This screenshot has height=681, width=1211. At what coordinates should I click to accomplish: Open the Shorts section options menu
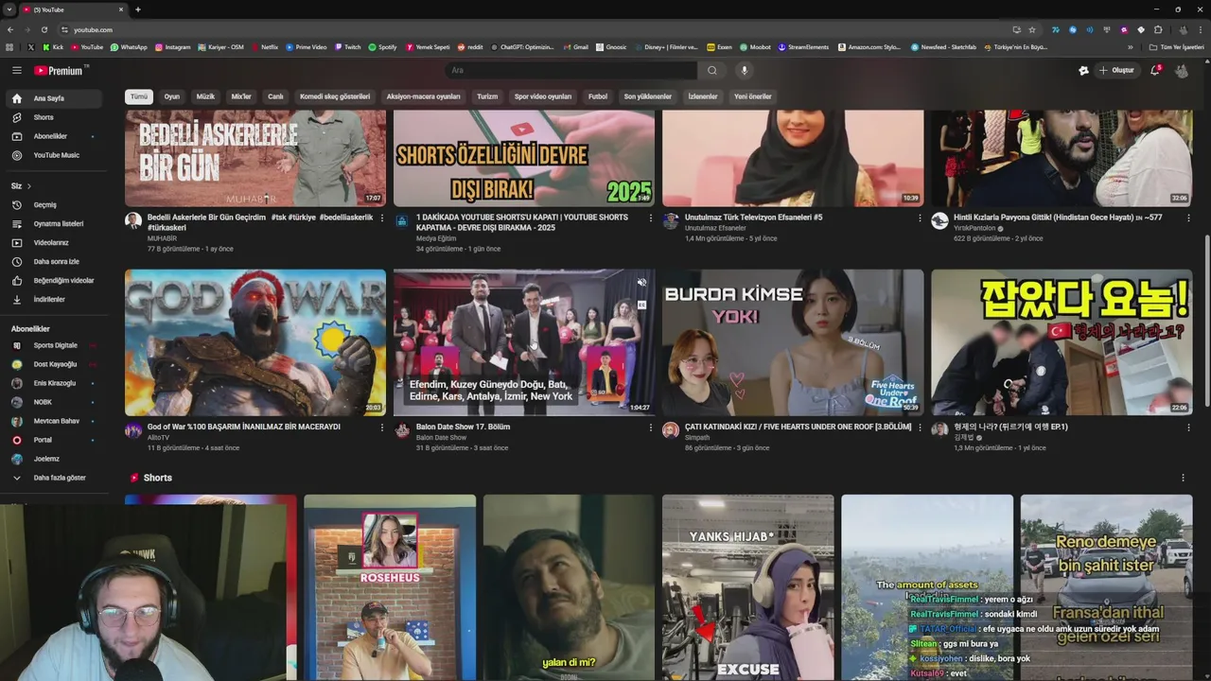(x=1183, y=478)
